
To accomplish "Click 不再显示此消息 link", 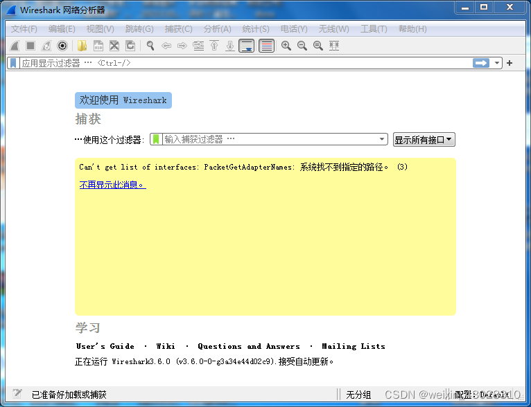I will pyautogui.click(x=113, y=185).
